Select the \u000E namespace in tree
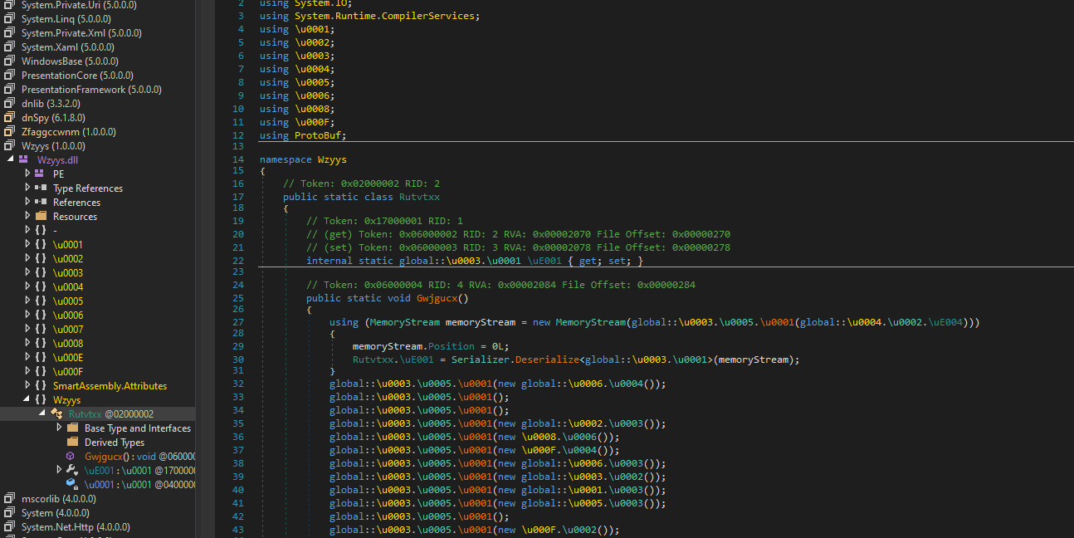 pyautogui.click(x=68, y=358)
